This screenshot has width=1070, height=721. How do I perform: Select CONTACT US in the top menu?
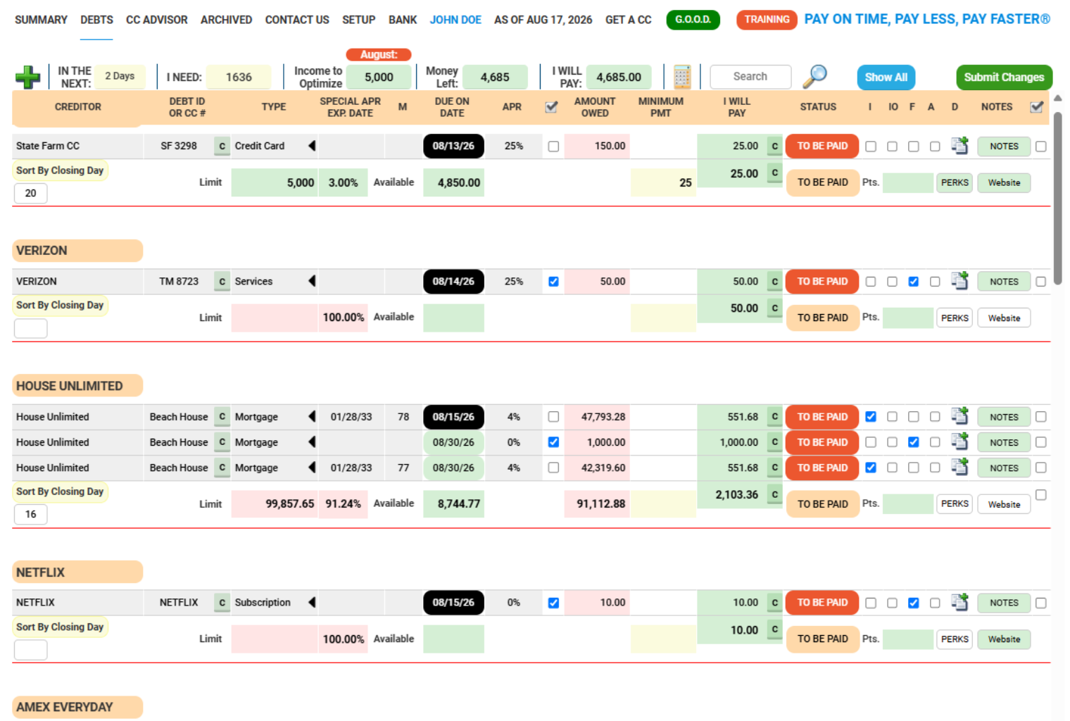297,20
